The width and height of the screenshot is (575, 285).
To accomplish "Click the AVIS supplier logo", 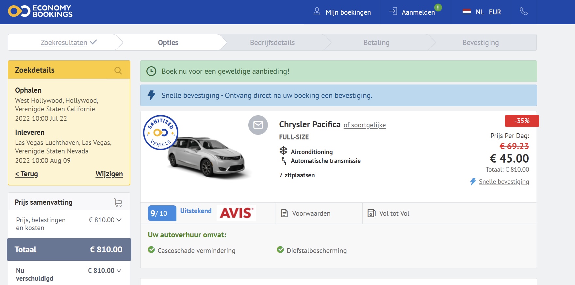I will pyautogui.click(x=236, y=213).
